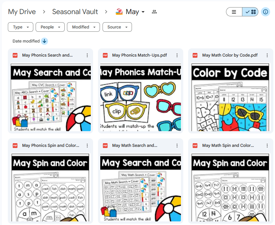Navigate to My Drive breadcrumb
The image size is (275, 225).
click(x=22, y=12)
